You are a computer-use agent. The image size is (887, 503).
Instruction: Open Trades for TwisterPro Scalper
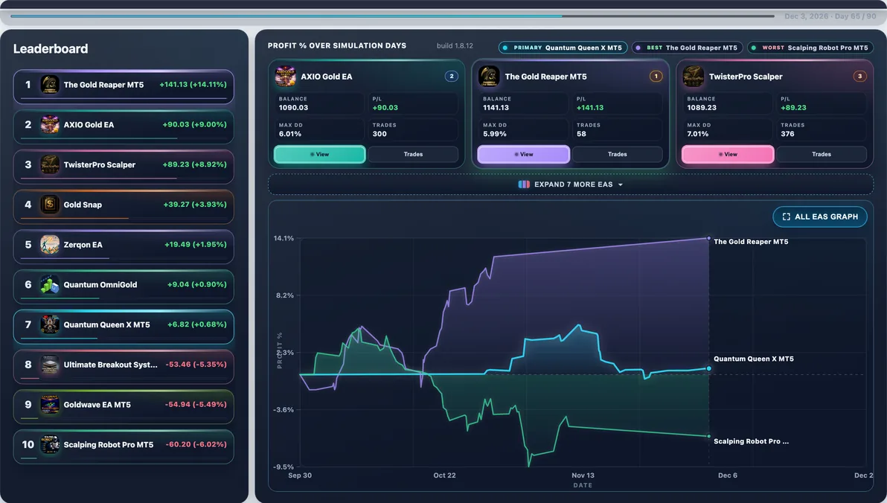(822, 155)
